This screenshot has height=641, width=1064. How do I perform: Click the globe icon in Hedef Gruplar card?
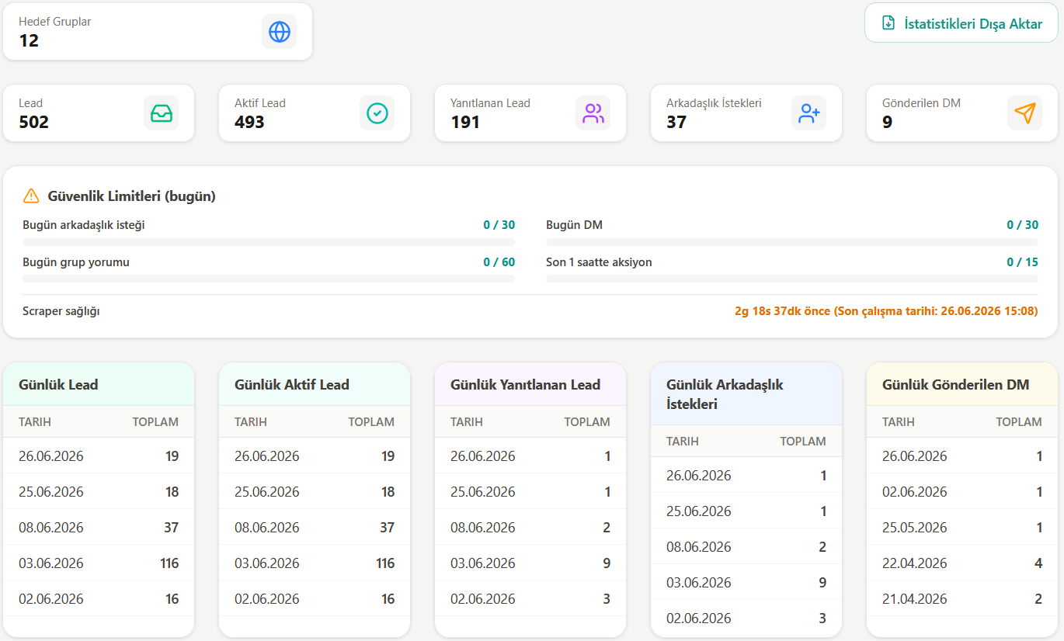[279, 32]
